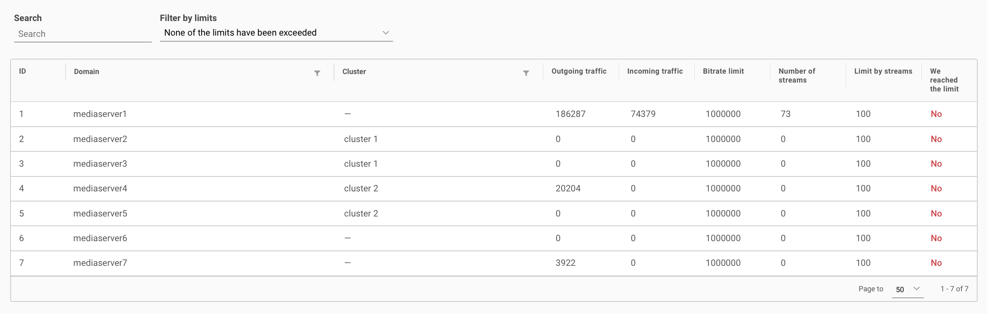This screenshot has width=987, height=314.
Task: Click the Number of streams header
Action: [796, 76]
